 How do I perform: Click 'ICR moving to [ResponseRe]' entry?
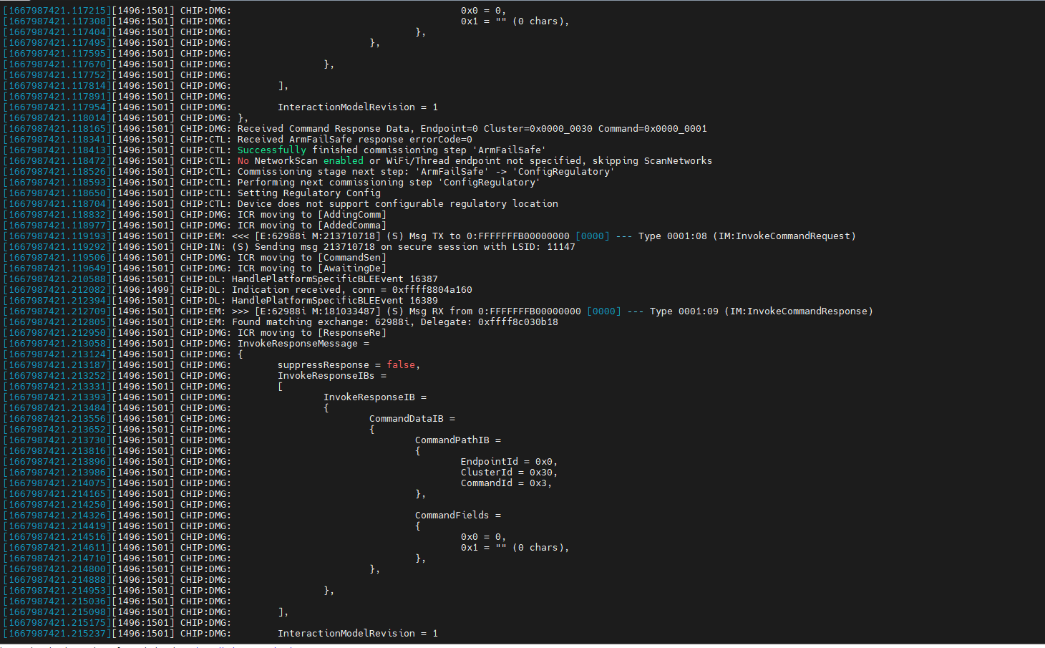(312, 333)
